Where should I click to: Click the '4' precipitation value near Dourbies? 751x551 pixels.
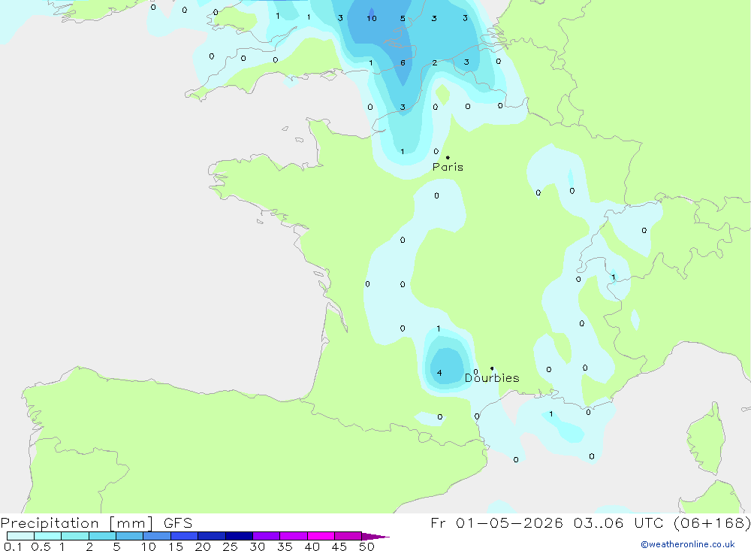coord(439,373)
